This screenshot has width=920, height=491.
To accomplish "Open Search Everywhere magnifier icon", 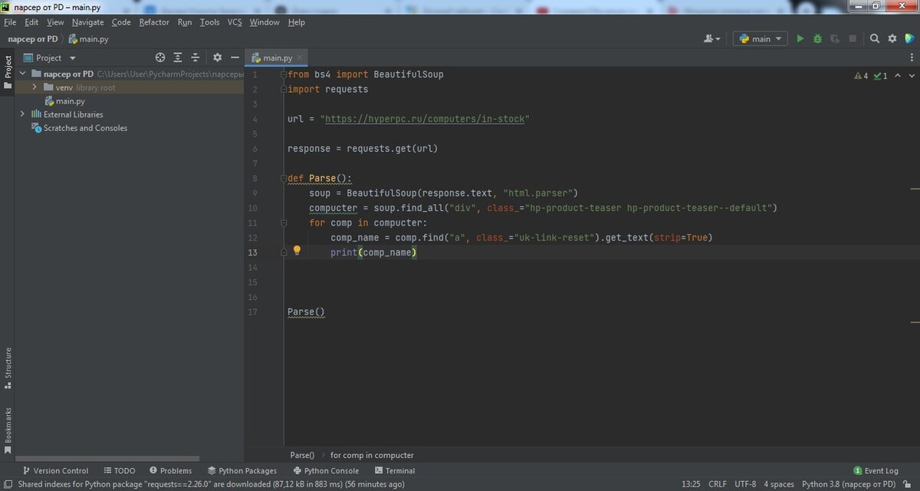I will [875, 38].
